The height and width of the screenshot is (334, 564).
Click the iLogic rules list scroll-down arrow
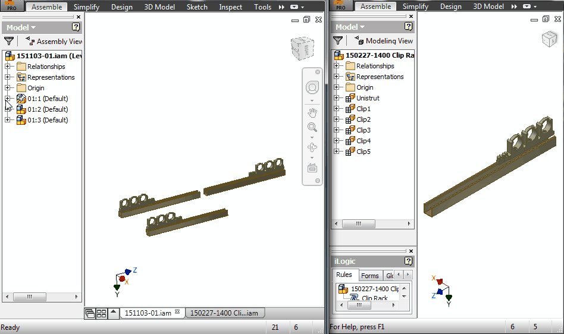[x=404, y=297]
